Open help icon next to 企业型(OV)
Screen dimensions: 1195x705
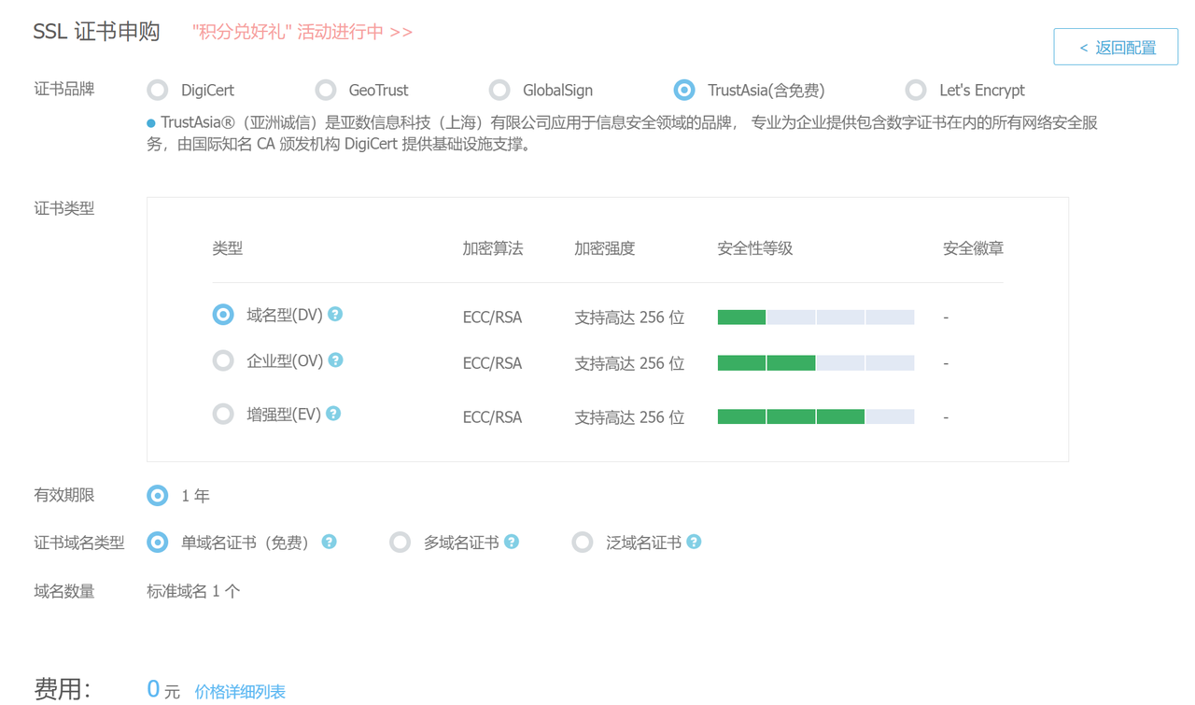336,360
